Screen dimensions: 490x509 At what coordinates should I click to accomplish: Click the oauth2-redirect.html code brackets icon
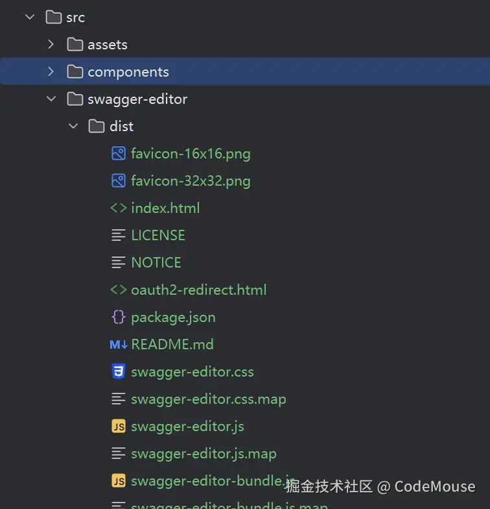(x=118, y=290)
